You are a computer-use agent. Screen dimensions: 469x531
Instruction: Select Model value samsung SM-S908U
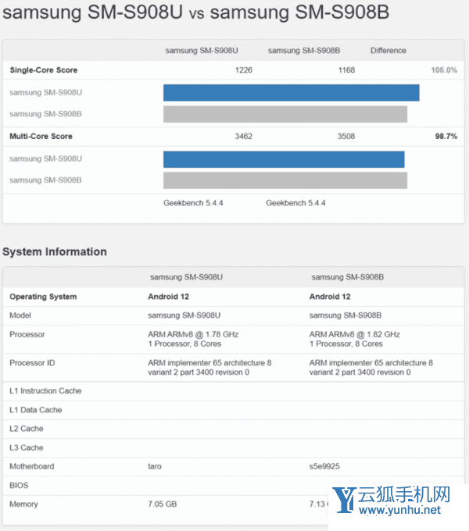[x=184, y=315]
